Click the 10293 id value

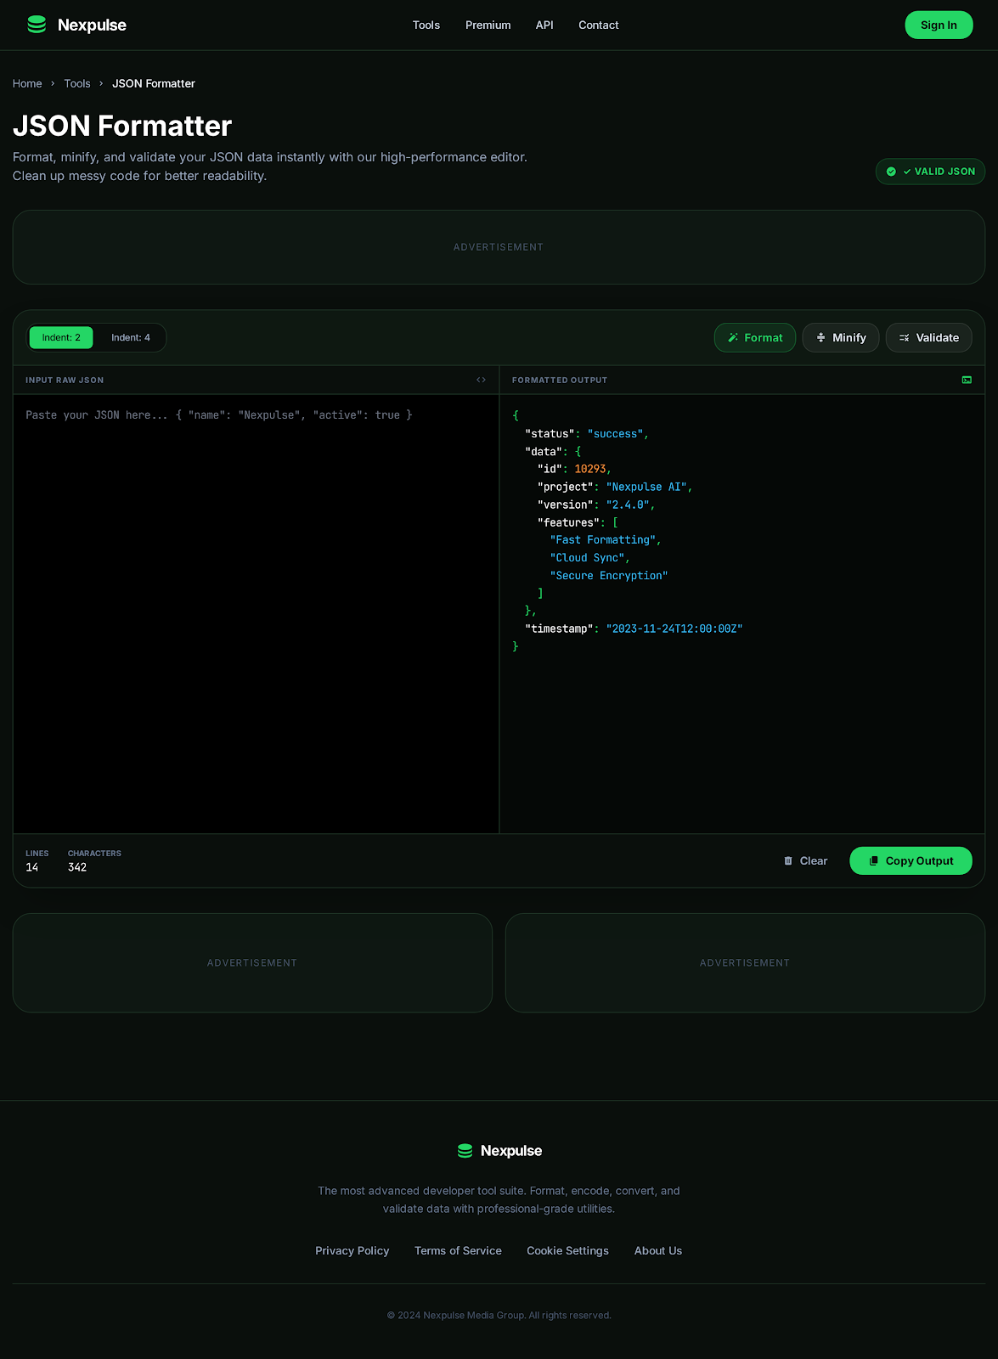[x=590, y=469]
